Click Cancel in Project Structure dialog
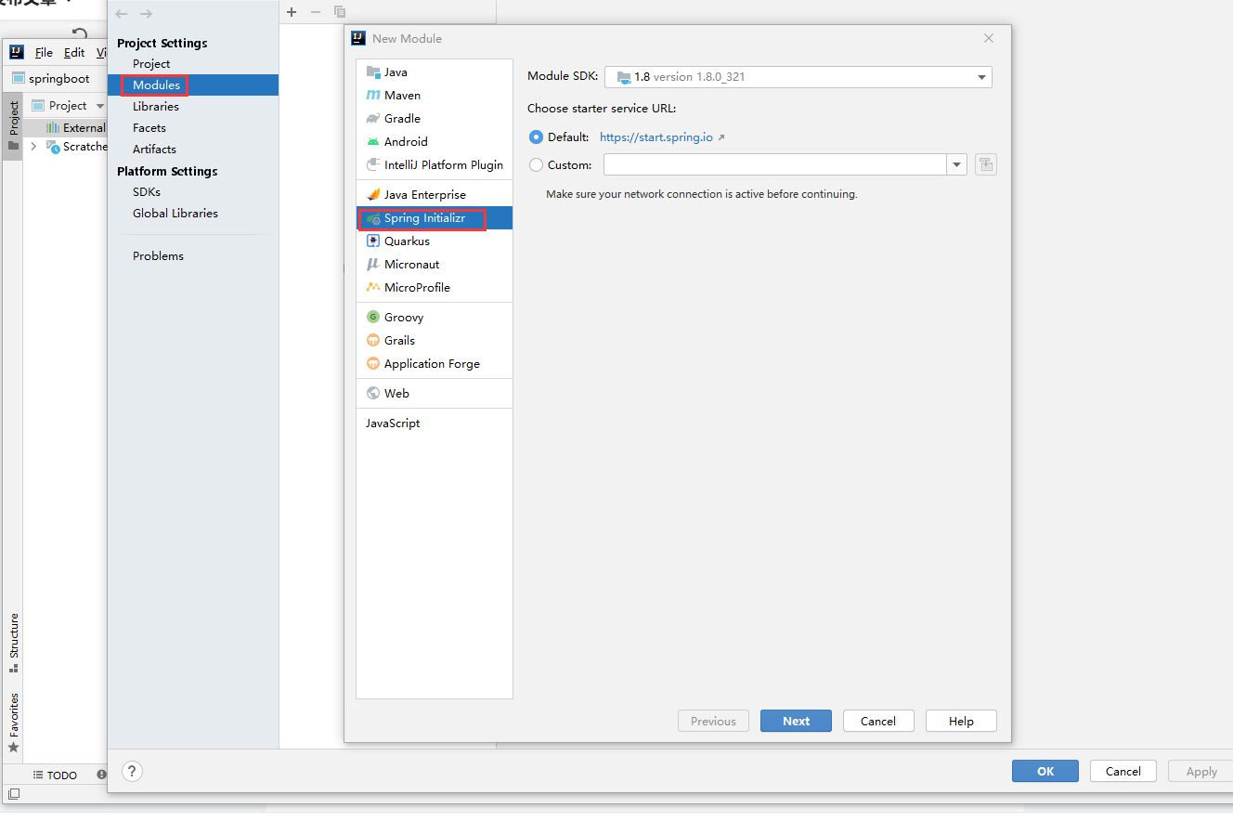 [1123, 771]
